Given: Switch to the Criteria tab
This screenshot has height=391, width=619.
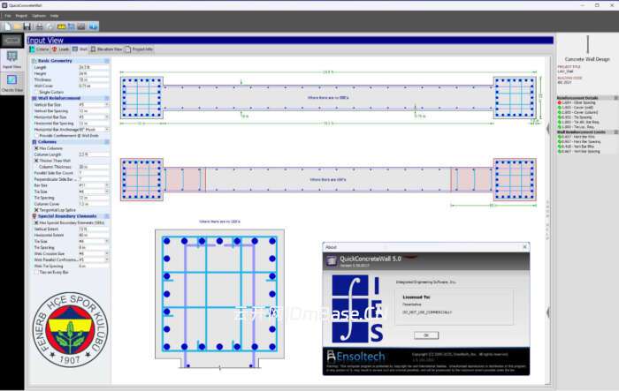Looking at the screenshot, I should coord(40,49).
